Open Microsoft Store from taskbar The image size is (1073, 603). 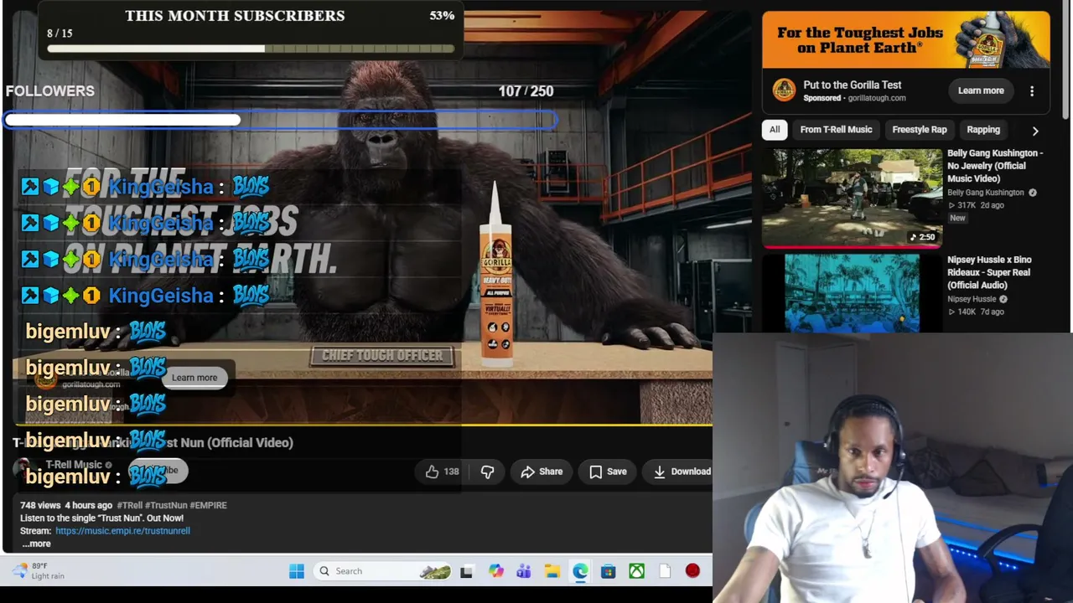pyautogui.click(x=609, y=571)
